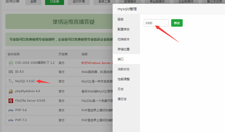Open phpMyAdmin 4.4 software entry
The height and width of the screenshot is (132, 225).
28,91
